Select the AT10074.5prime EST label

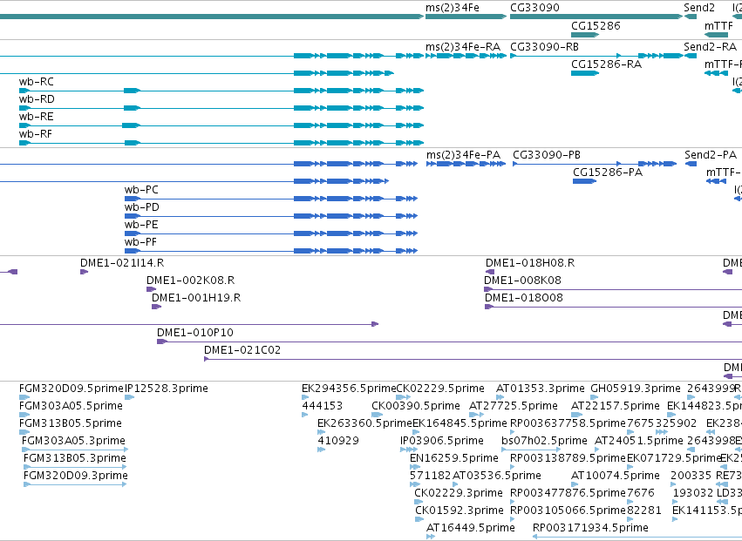[x=616, y=477]
